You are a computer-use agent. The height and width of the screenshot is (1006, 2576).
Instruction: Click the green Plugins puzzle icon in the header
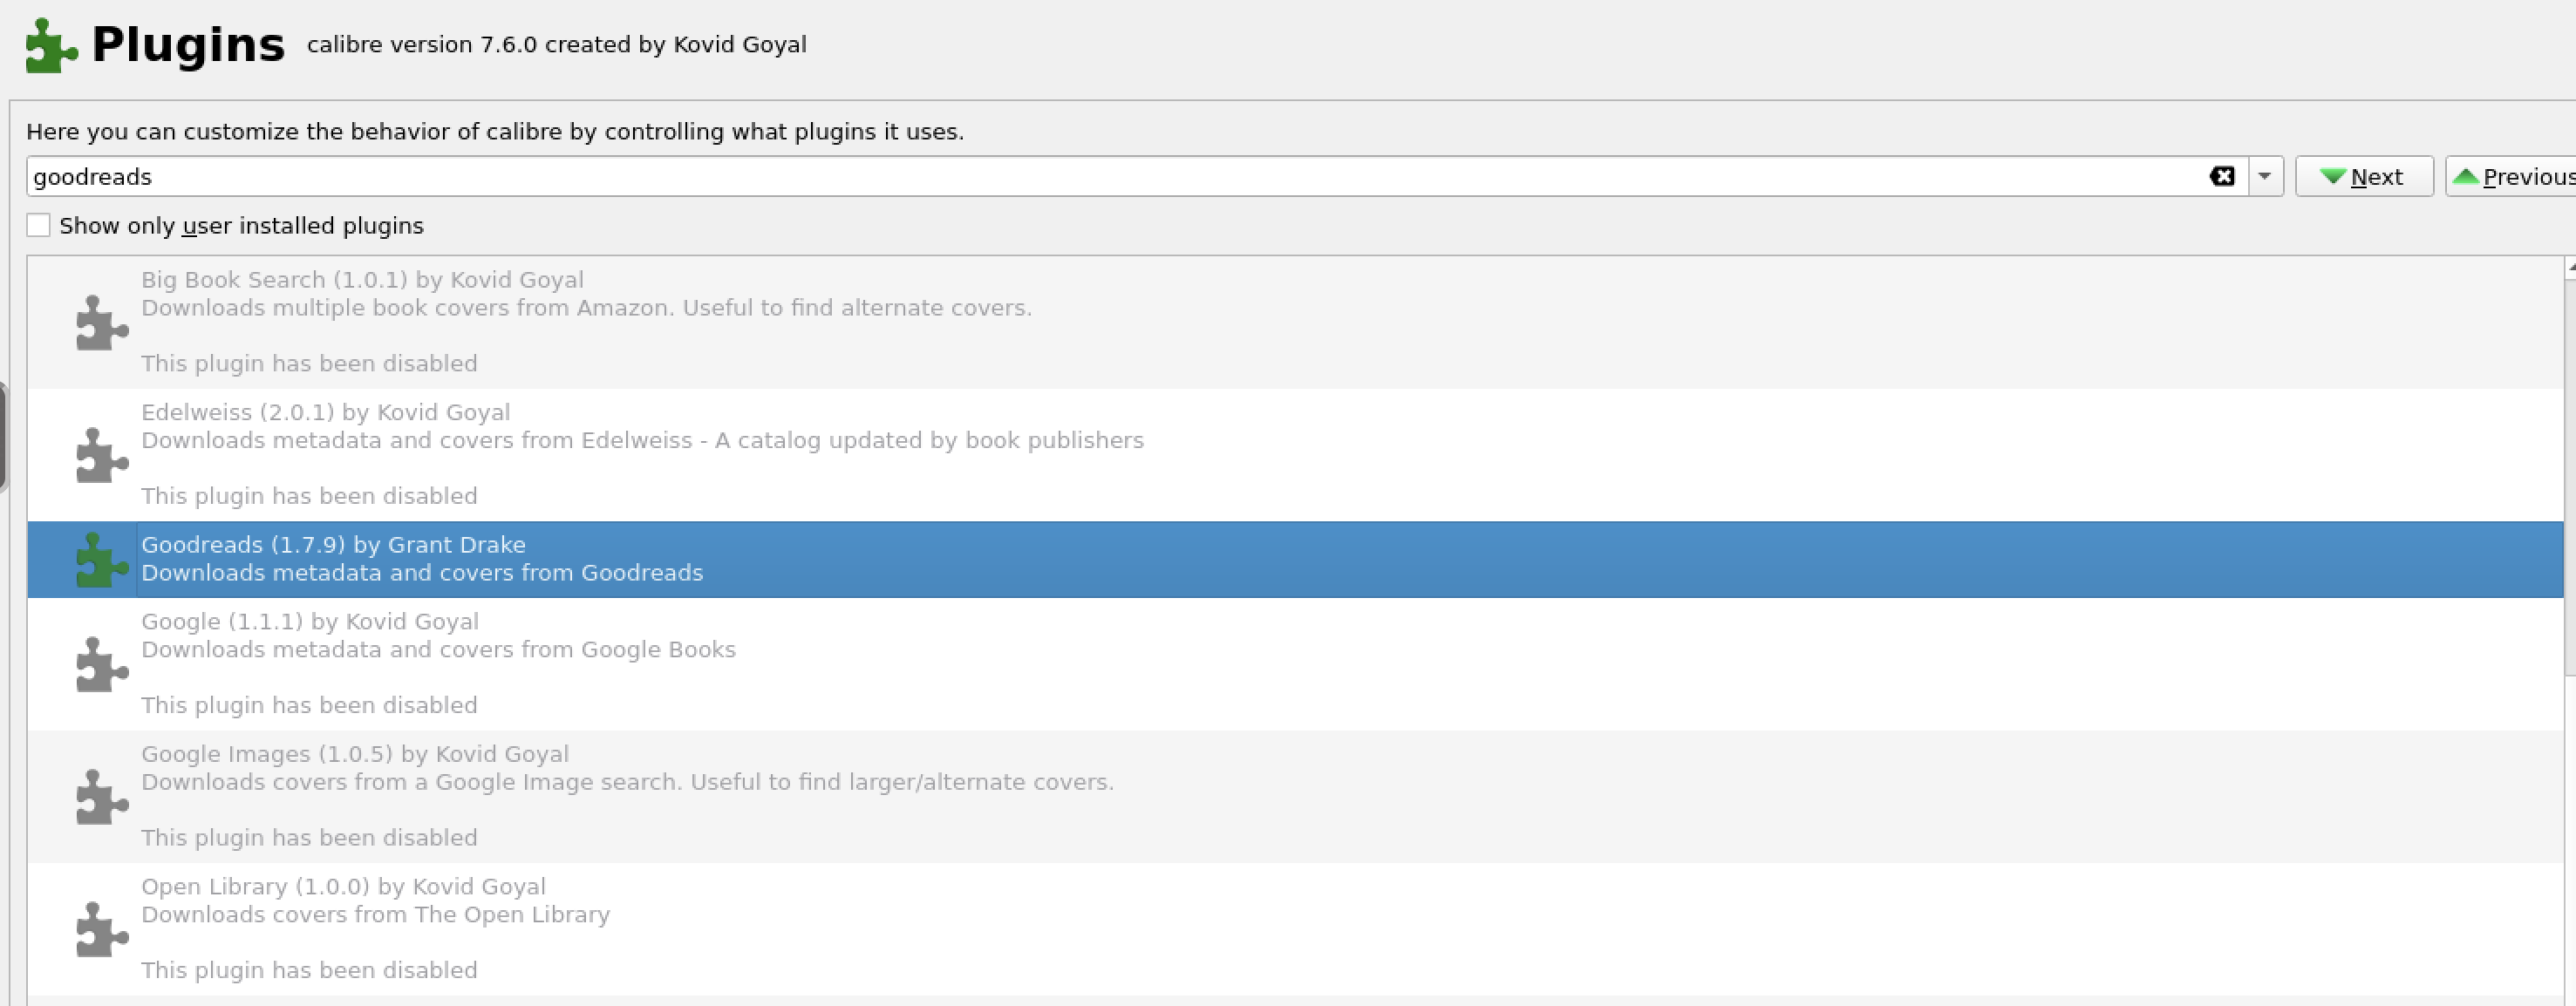point(51,46)
